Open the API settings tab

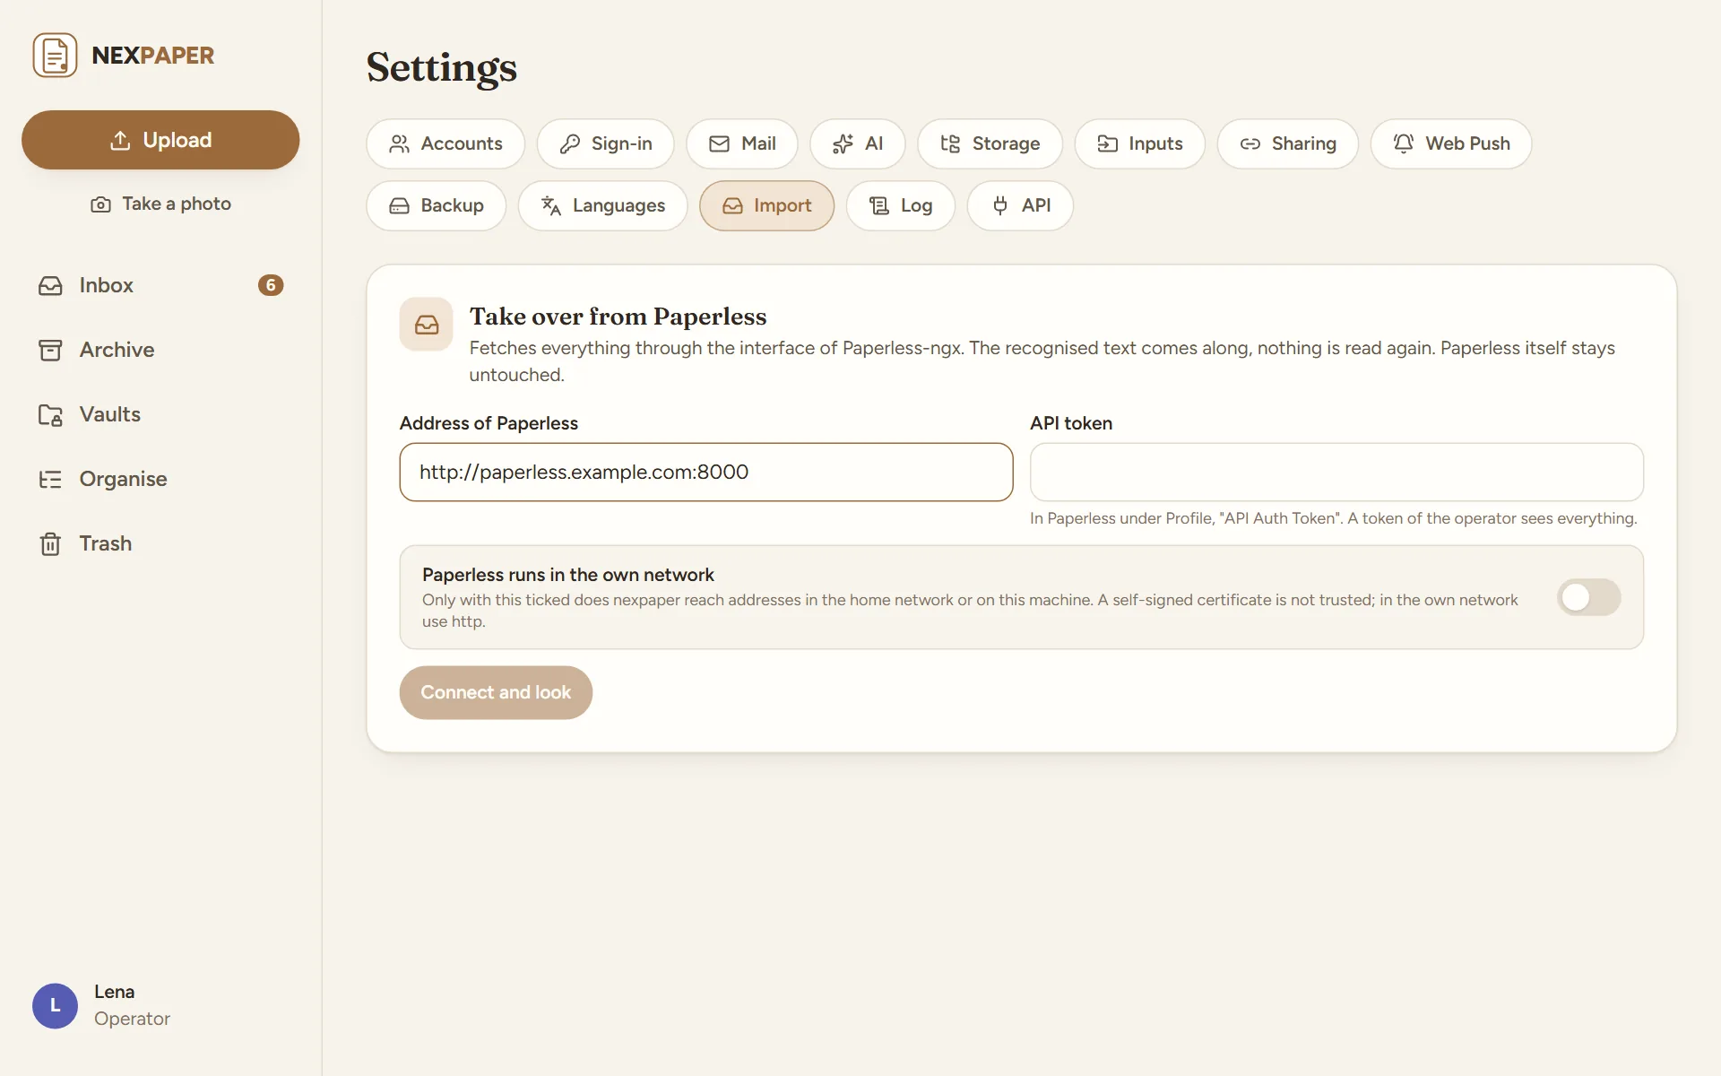(1020, 205)
